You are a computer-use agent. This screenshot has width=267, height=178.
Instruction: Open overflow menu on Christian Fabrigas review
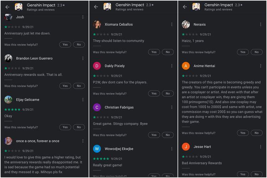172,107
